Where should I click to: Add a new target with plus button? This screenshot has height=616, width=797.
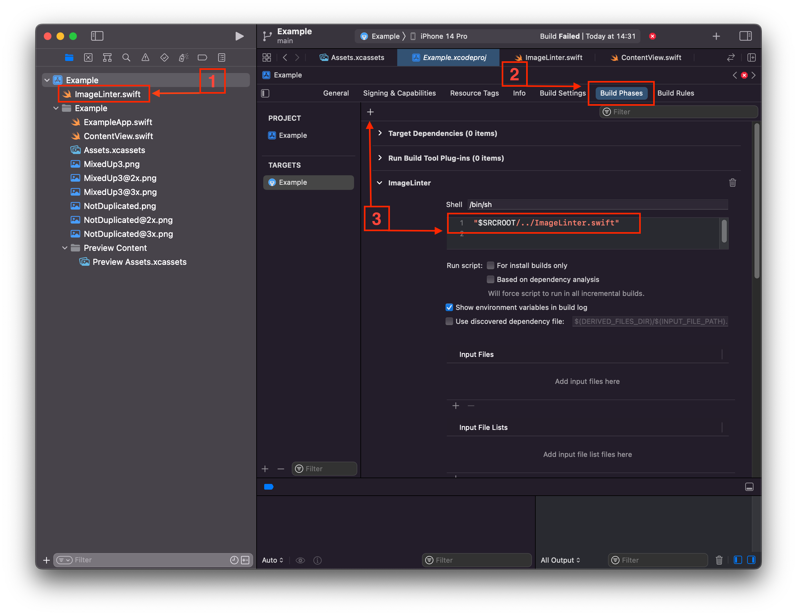265,469
